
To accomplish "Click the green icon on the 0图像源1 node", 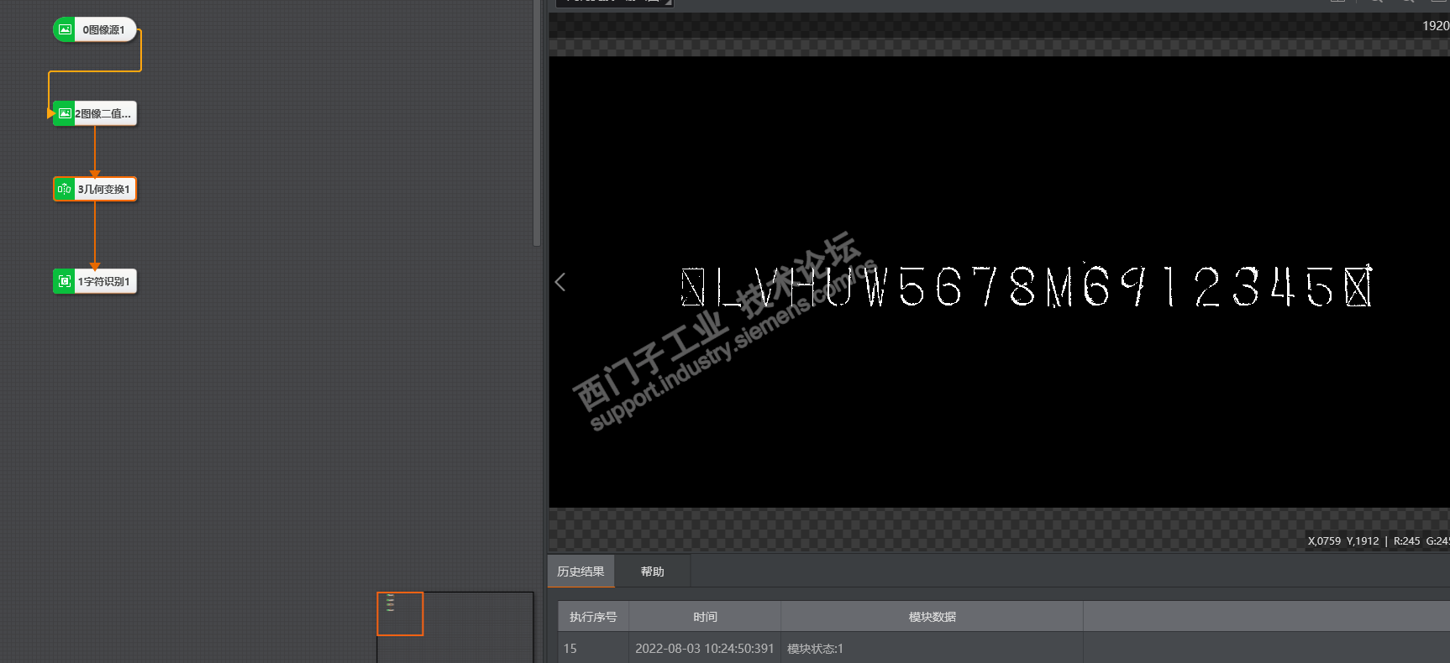I will click(65, 29).
